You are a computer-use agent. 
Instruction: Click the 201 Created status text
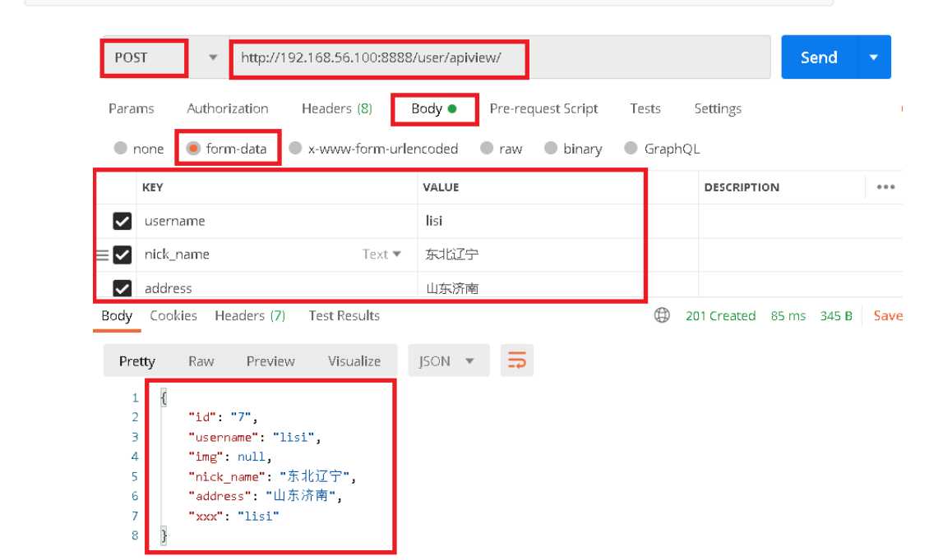coord(720,315)
